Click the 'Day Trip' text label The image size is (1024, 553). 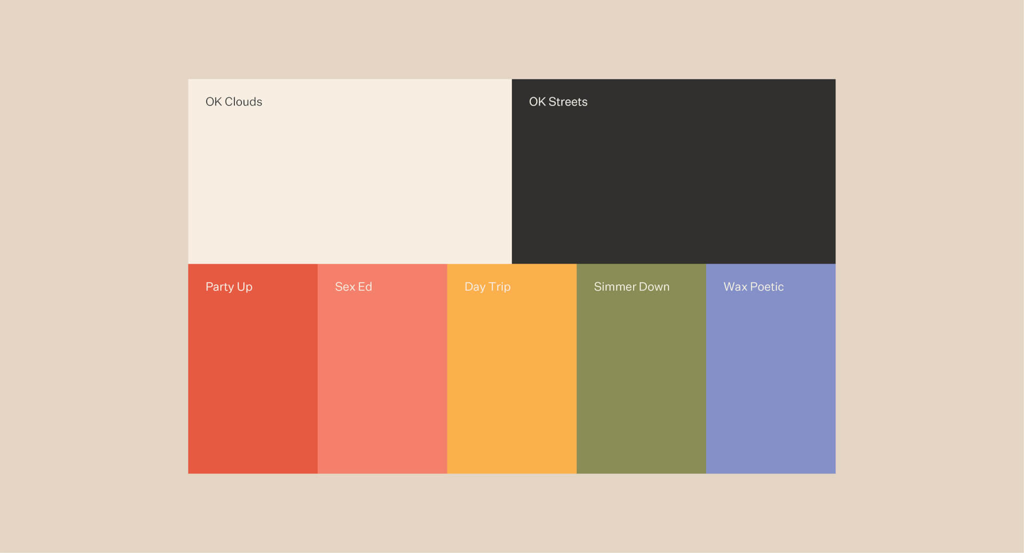(487, 287)
